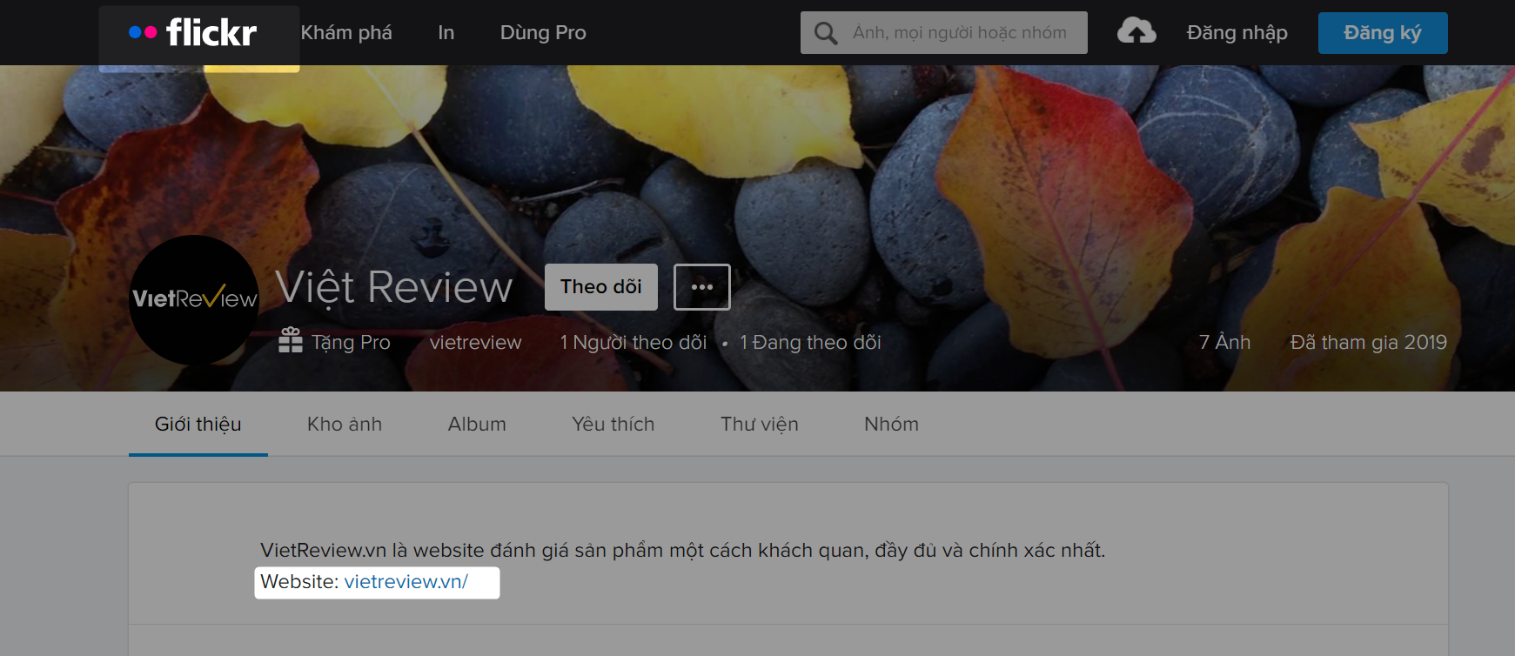Click the VietReview.vn description sentence
Viewport: 1515px width, 656px height.
click(683, 551)
